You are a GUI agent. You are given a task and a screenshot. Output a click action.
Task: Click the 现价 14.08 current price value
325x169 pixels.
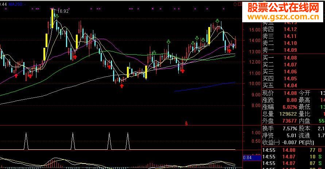click(290, 93)
